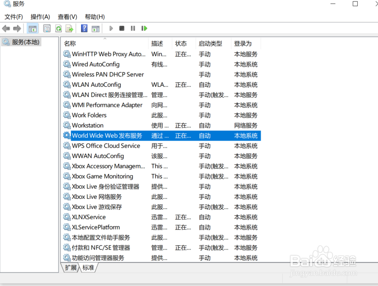Select 服务(本地) in the left tree
Image resolution: width=378 pixels, height=286 pixels.
tap(22, 42)
